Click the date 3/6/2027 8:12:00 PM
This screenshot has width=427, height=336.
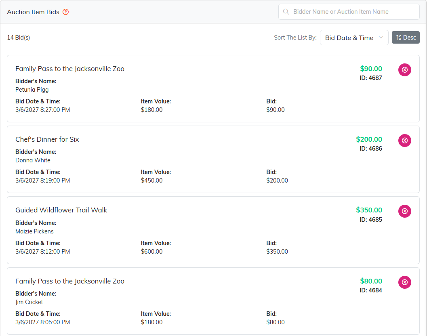coord(42,252)
